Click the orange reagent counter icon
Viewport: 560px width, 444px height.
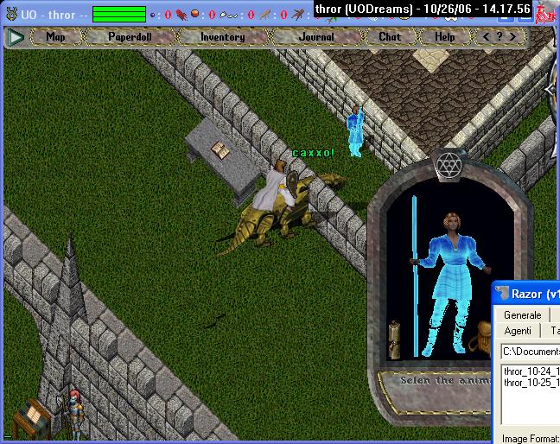pos(195,14)
